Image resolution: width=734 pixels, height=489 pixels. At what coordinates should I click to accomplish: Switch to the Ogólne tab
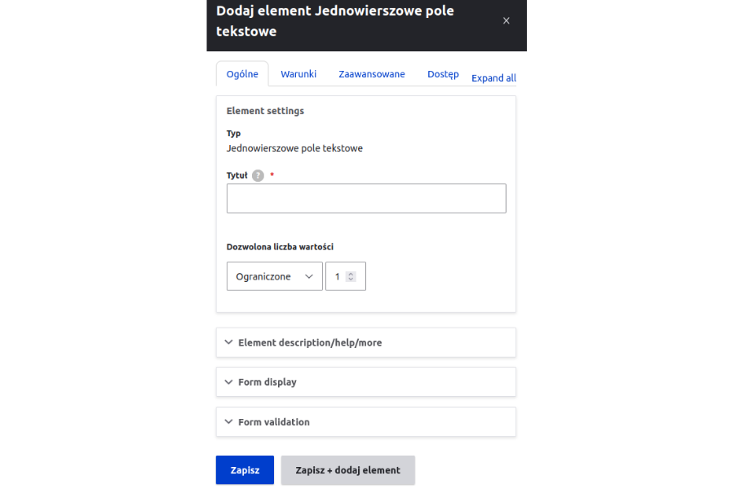(x=242, y=74)
